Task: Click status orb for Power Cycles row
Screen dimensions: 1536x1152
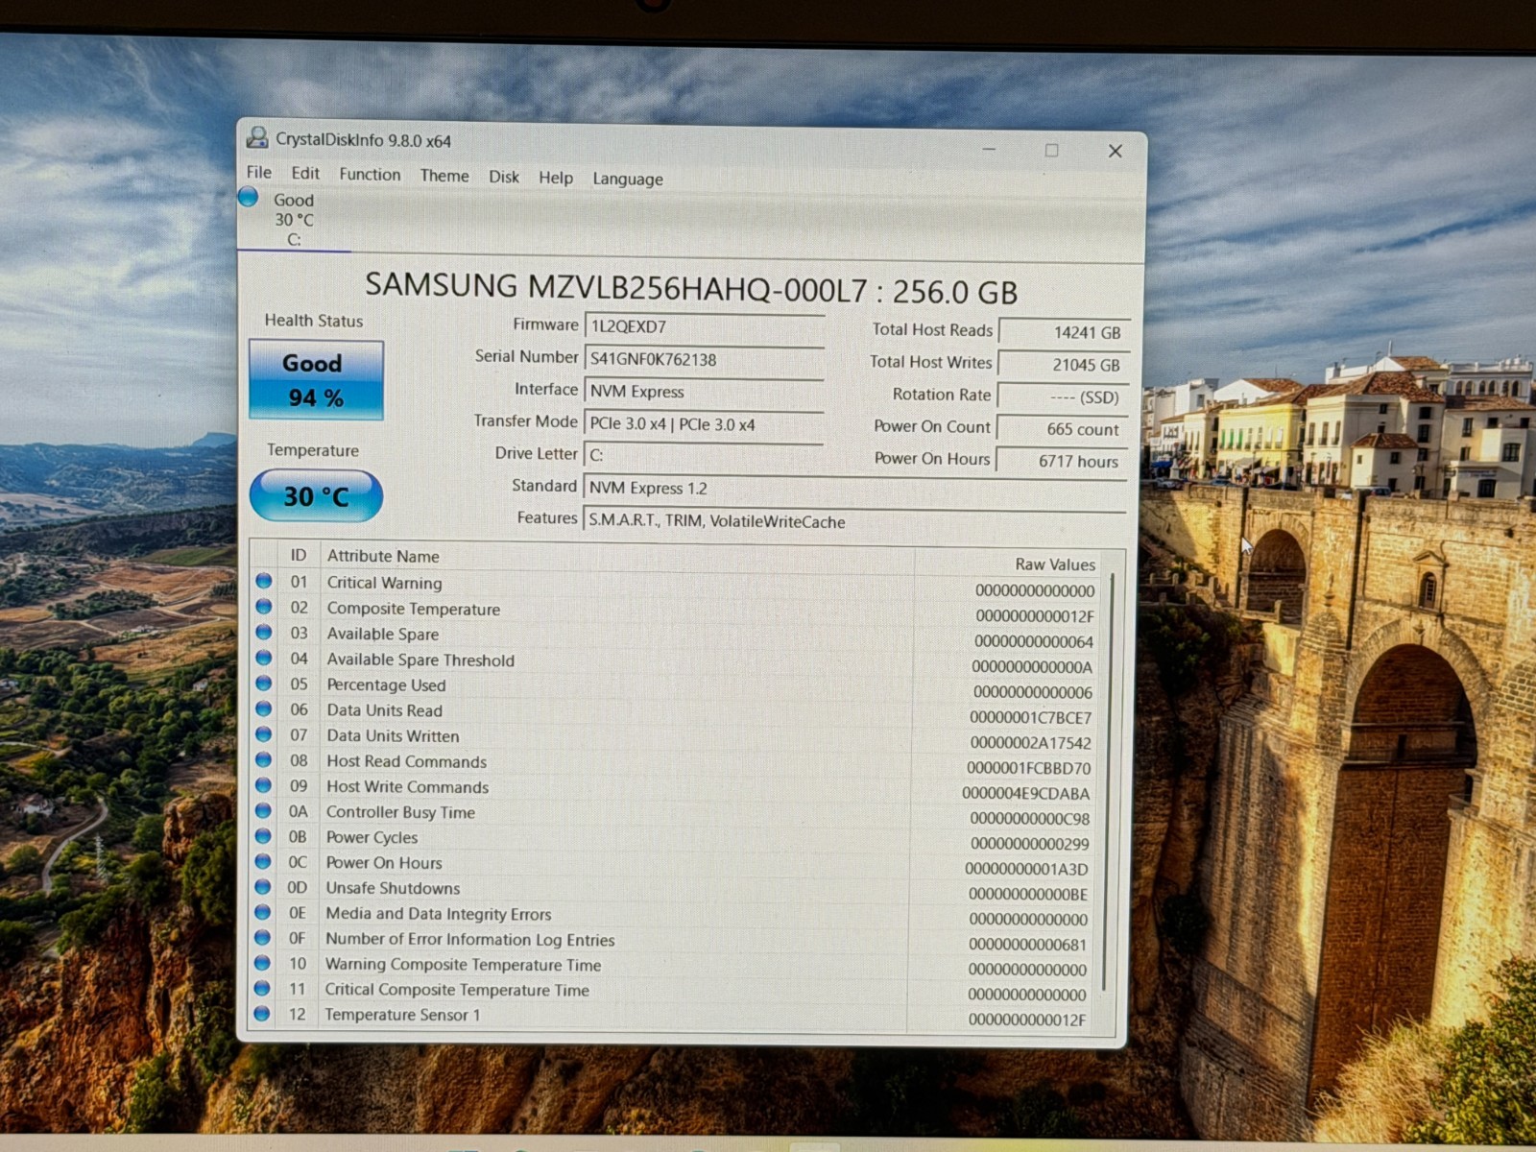Action: point(263,836)
